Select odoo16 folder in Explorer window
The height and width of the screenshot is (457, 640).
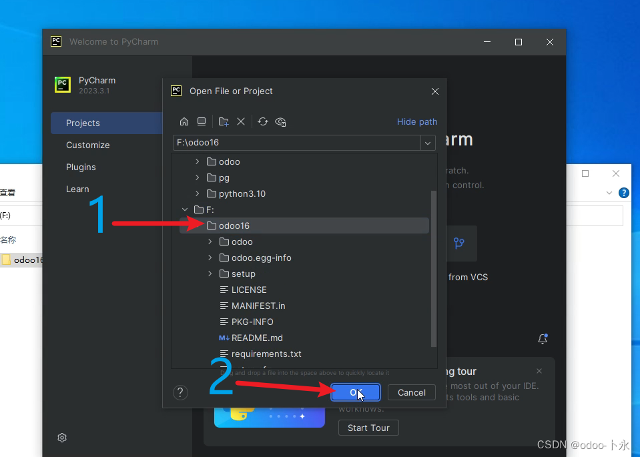[x=22, y=260]
